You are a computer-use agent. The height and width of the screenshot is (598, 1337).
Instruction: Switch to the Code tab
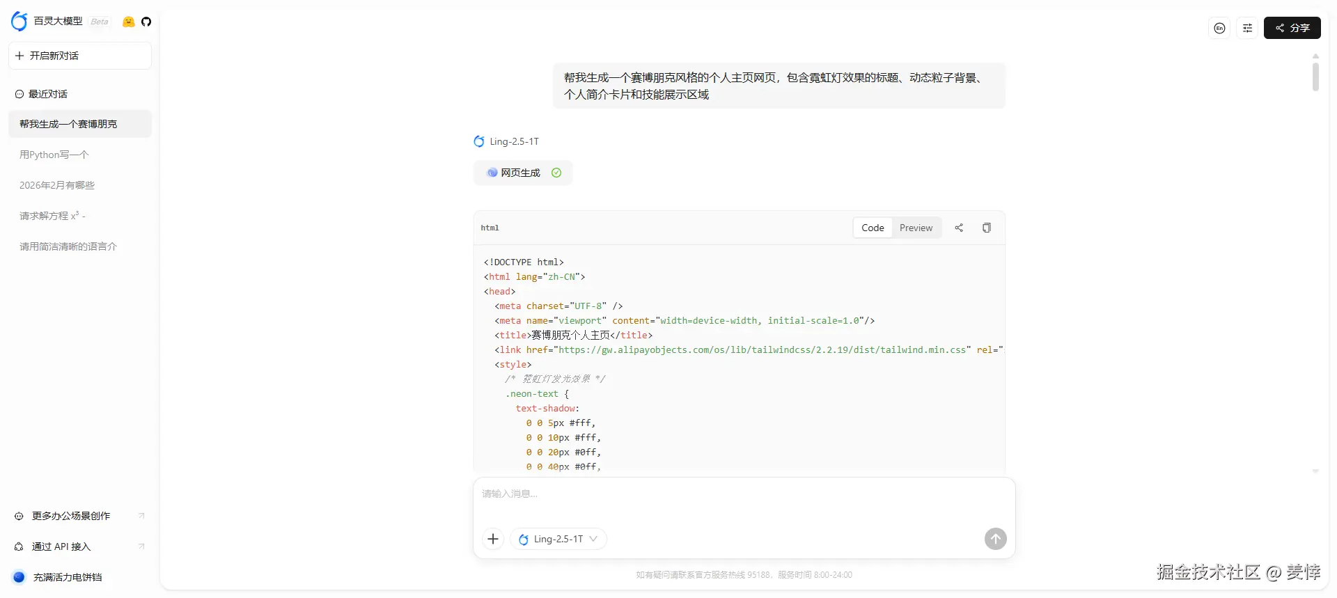(x=873, y=228)
